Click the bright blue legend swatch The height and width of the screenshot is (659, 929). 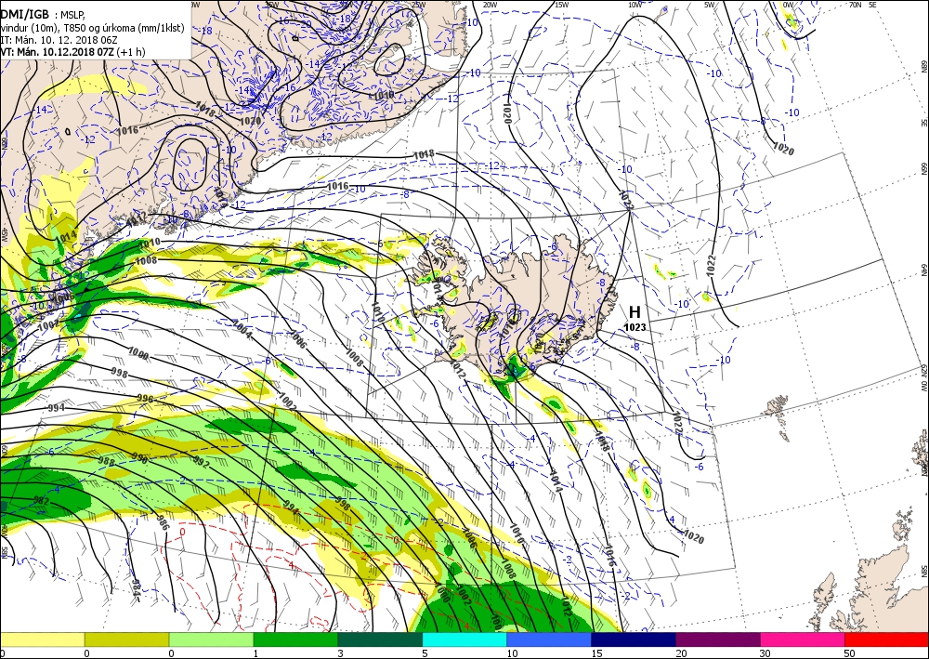pyautogui.click(x=549, y=639)
